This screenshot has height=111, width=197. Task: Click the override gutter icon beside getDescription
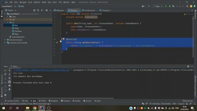[57, 43]
